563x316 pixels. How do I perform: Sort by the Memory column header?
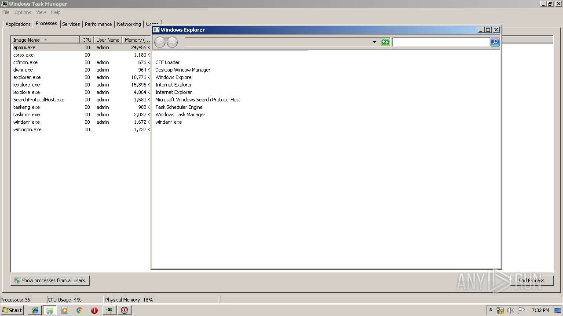coord(137,40)
